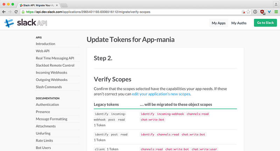The height and width of the screenshot is (151, 280).
Task: Open the red shield uBlock extension
Action: pyautogui.click(x=262, y=12)
